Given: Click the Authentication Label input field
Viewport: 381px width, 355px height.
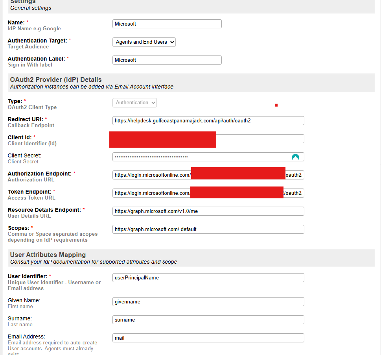Looking at the screenshot, I should 167,60.
